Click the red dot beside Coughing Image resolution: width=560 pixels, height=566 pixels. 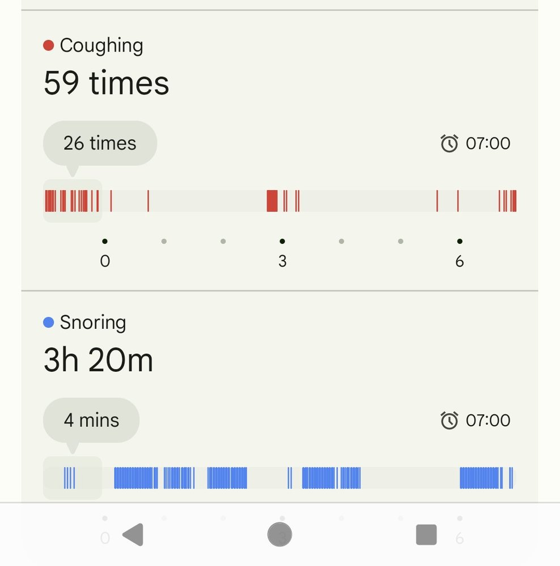[48, 45]
